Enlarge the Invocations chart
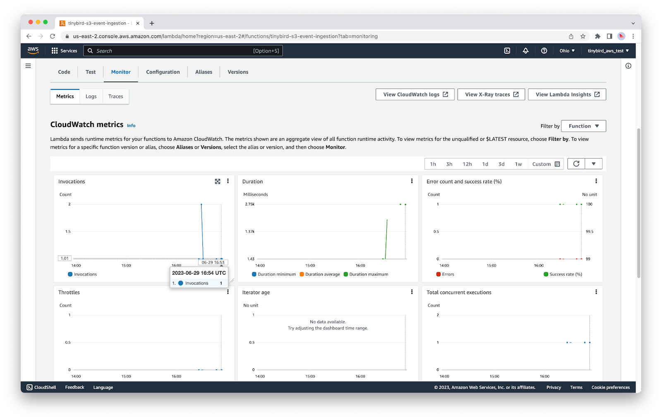The height and width of the screenshot is (420, 662). [x=218, y=181]
